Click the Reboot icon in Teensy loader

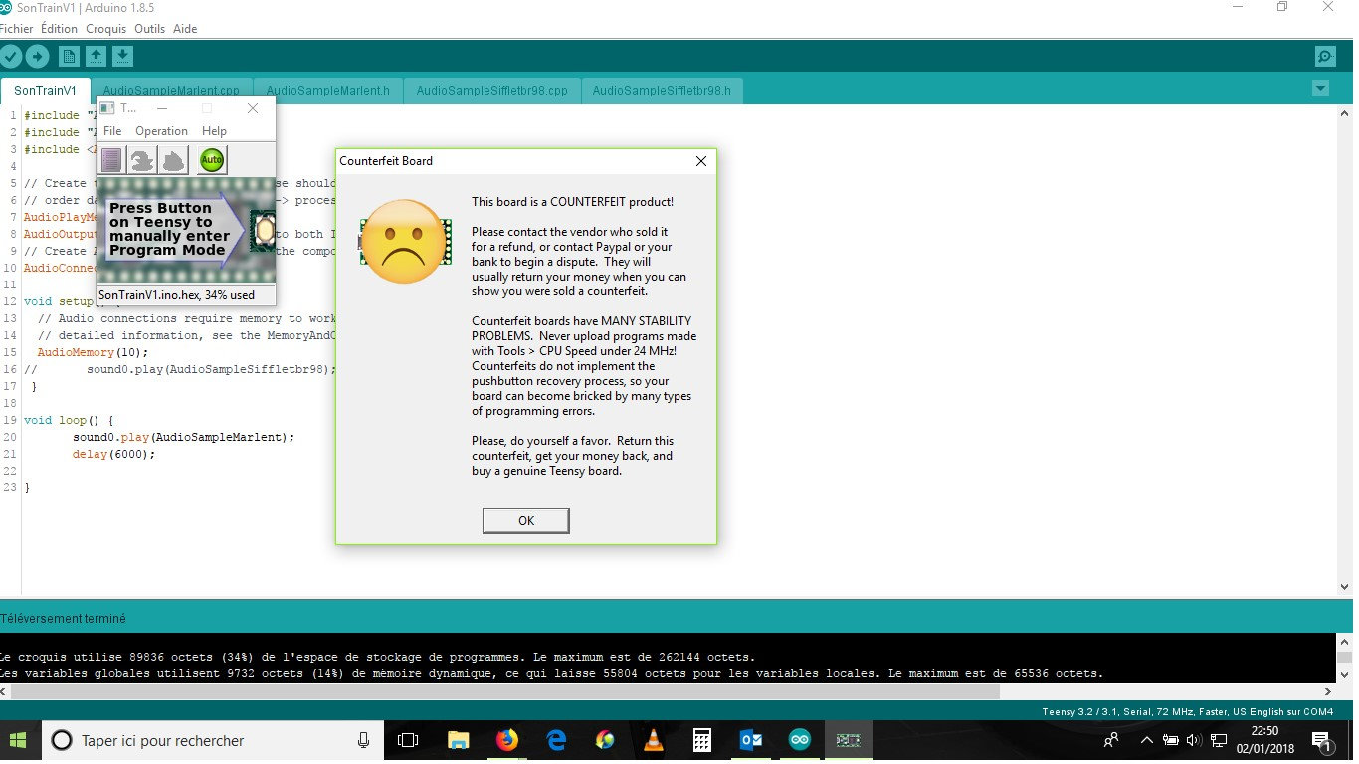click(174, 159)
